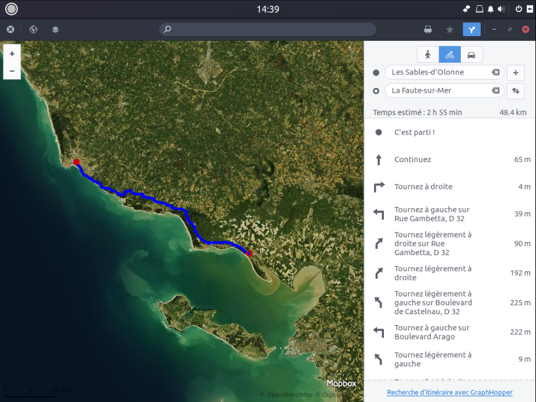The height and width of the screenshot is (402, 536).
Task: Select walking mode for the route
Action: [428, 54]
